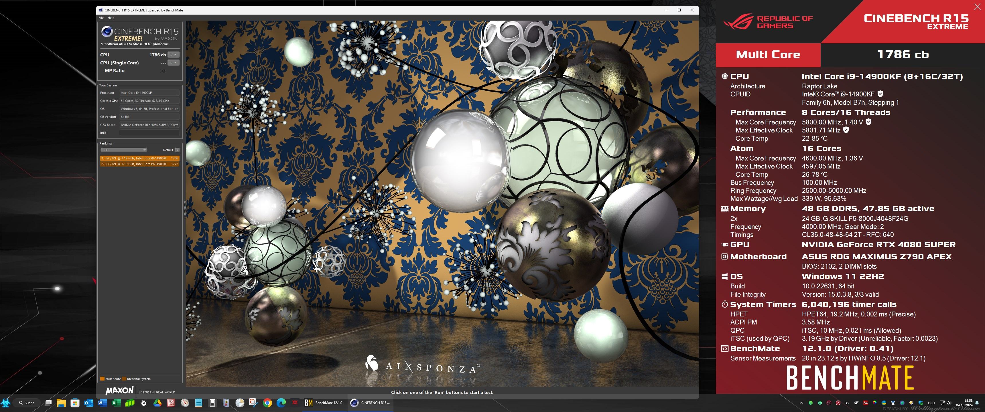The height and width of the screenshot is (412, 985).
Task: Close the BenchMate results overlay panel
Action: point(977,7)
